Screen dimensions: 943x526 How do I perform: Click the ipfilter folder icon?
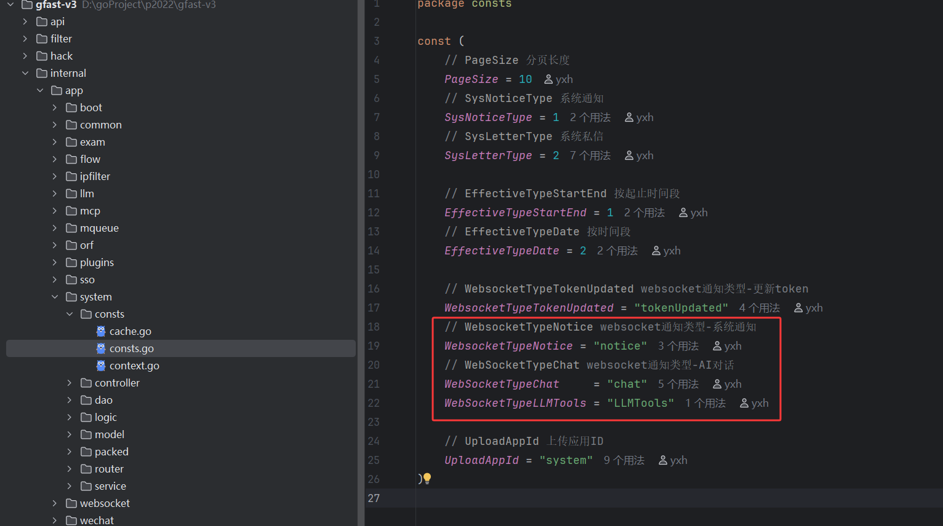[71, 176]
